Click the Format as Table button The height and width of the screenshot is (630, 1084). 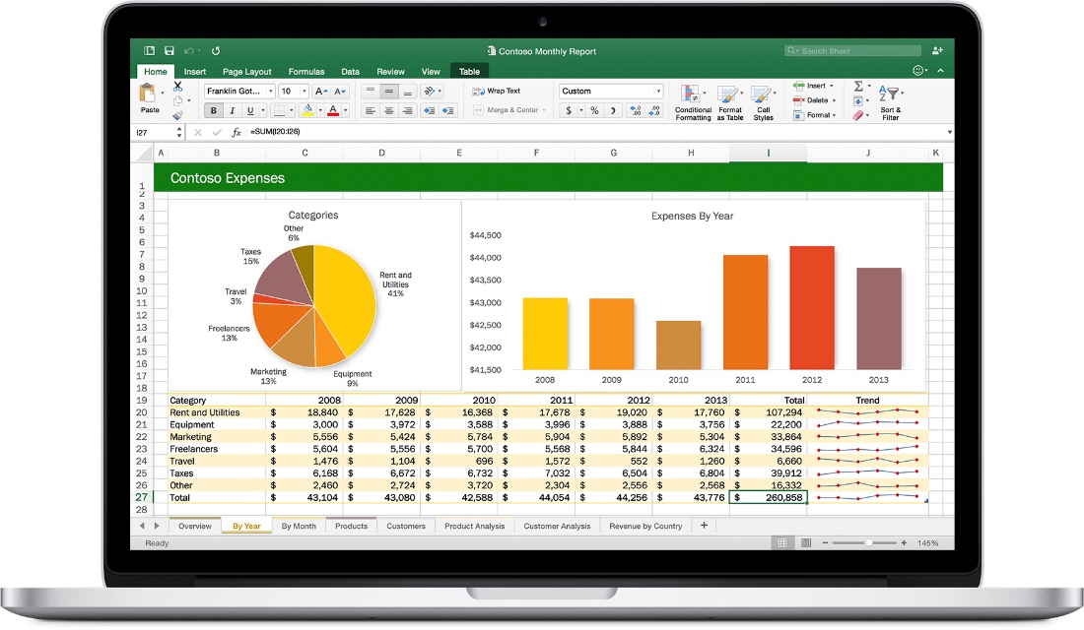[730, 102]
